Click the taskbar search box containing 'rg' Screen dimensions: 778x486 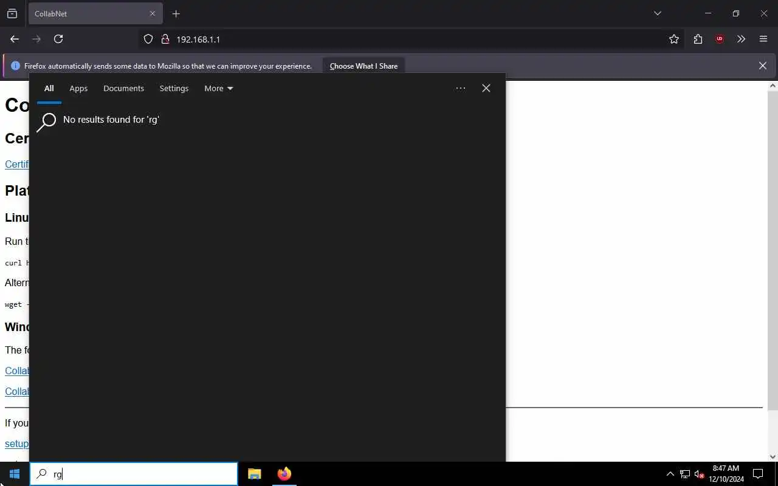point(134,474)
